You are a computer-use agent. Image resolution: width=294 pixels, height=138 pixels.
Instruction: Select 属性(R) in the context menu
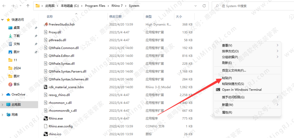click(227, 112)
